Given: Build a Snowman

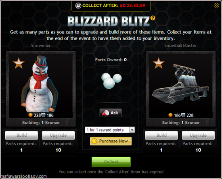Looking at the screenshot, I should point(21,135).
